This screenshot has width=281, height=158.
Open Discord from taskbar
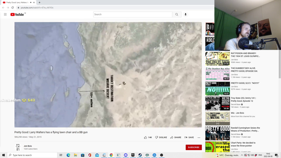pyautogui.click(x=126, y=155)
